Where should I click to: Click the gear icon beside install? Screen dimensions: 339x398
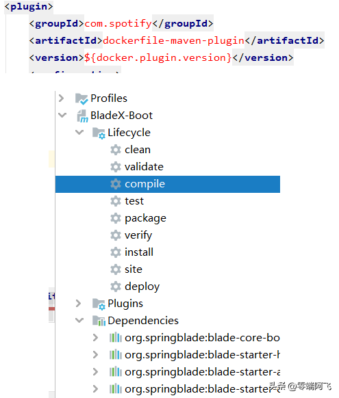(x=116, y=252)
